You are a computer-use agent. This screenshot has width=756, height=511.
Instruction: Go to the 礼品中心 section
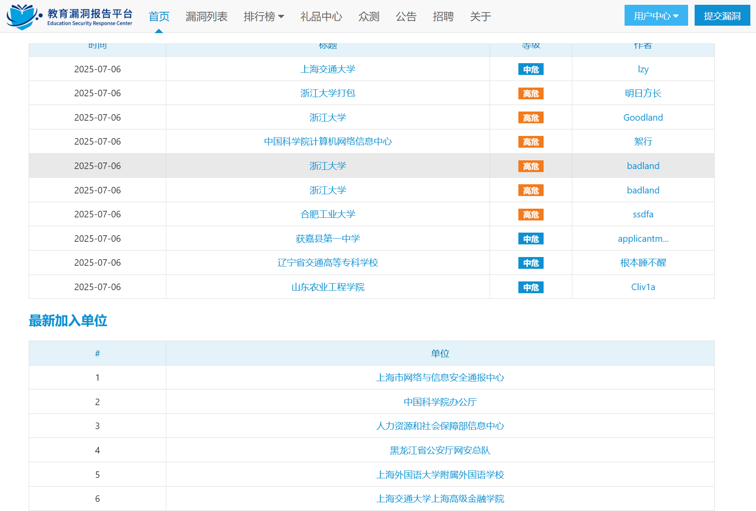321,16
